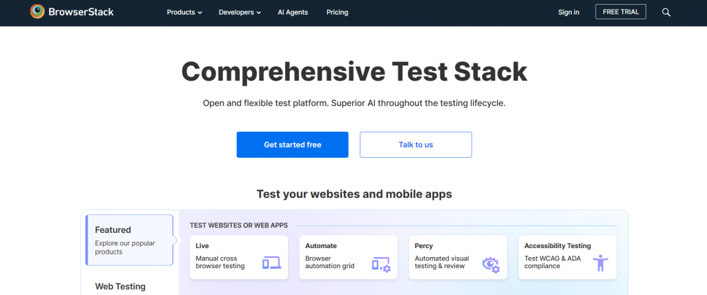Go to the Pricing page
Image resolution: width=707 pixels, height=295 pixels.
tap(337, 12)
